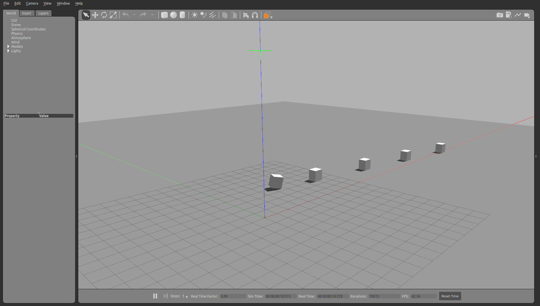The height and width of the screenshot is (306, 540).
Task: Click the paste icon in toolbar
Action: (x=234, y=15)
